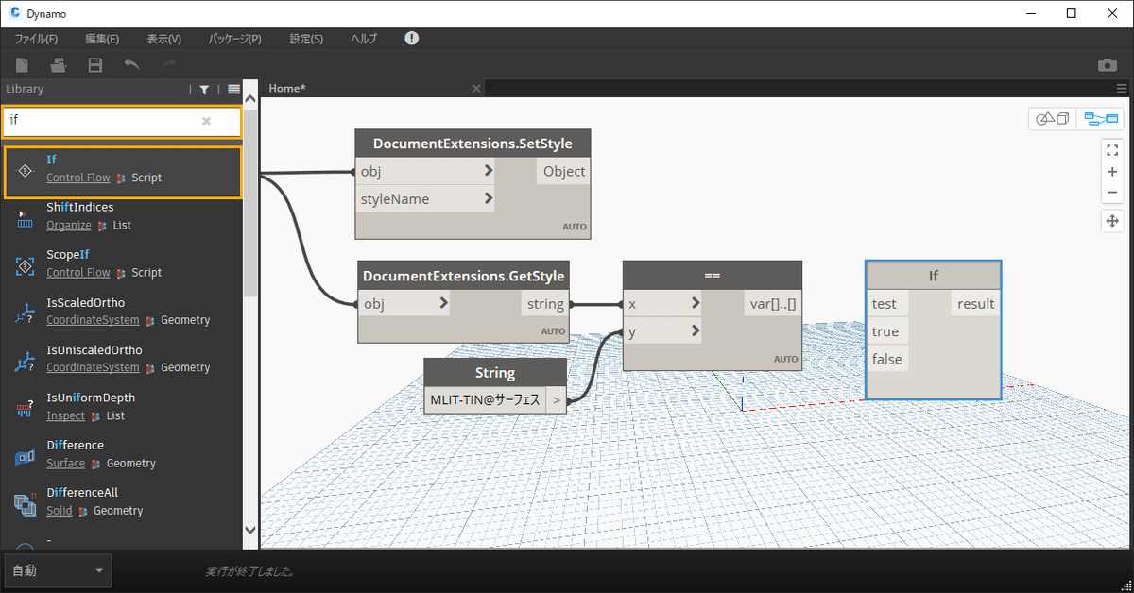
Task: Click the library scroll down arrow
Action: [x=250, y=530]
